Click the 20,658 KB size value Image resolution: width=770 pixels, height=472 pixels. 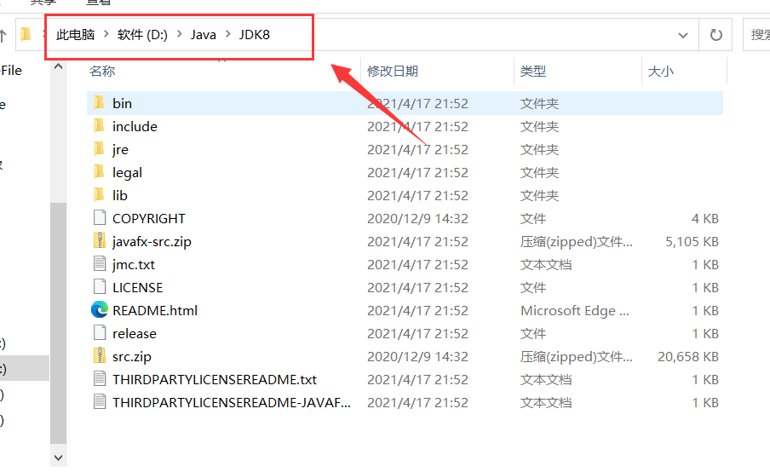[688, 357]
